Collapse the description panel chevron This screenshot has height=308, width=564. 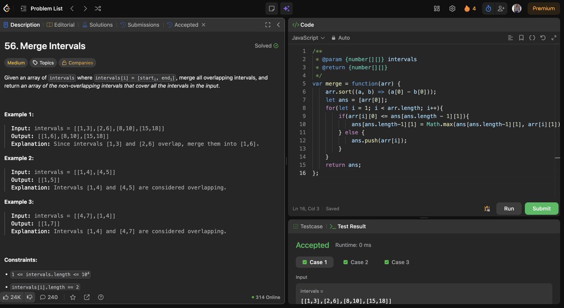[x=278, y=25]
